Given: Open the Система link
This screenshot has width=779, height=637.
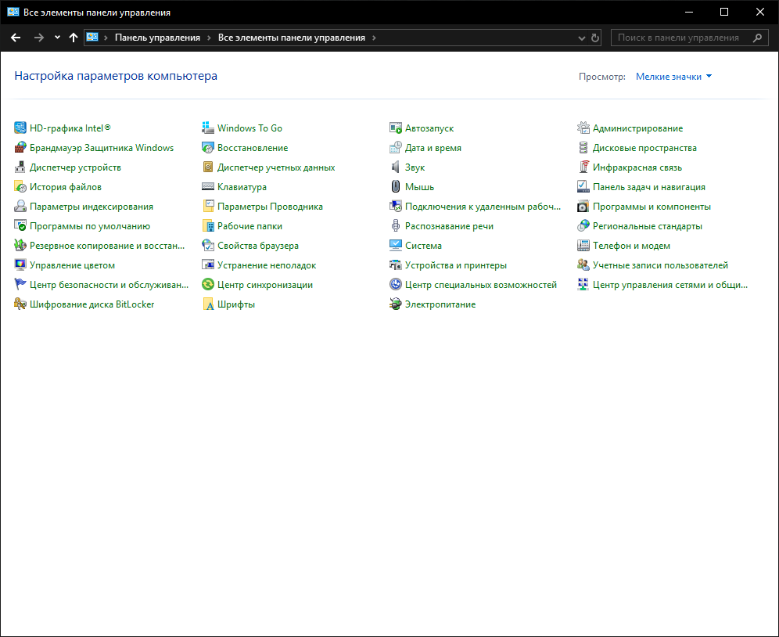Looking at the screenshot, I should 423,246.
